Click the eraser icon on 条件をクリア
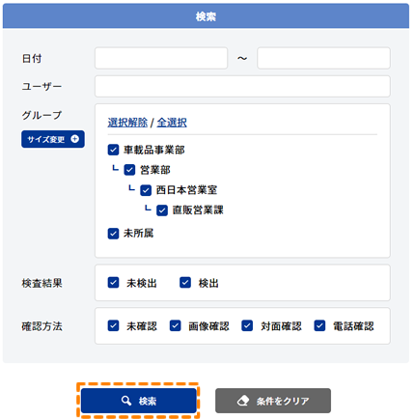Screen dimensions: 415x419 coord(243,401)
